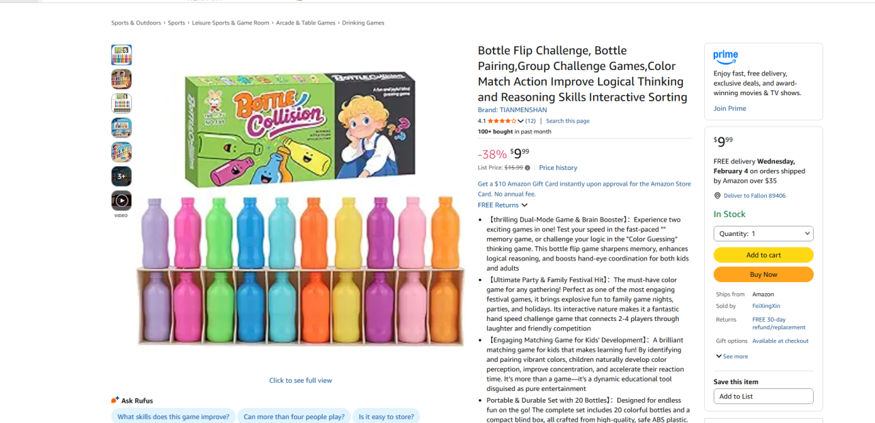Expand See more seller details

click(x=732, y=356)
